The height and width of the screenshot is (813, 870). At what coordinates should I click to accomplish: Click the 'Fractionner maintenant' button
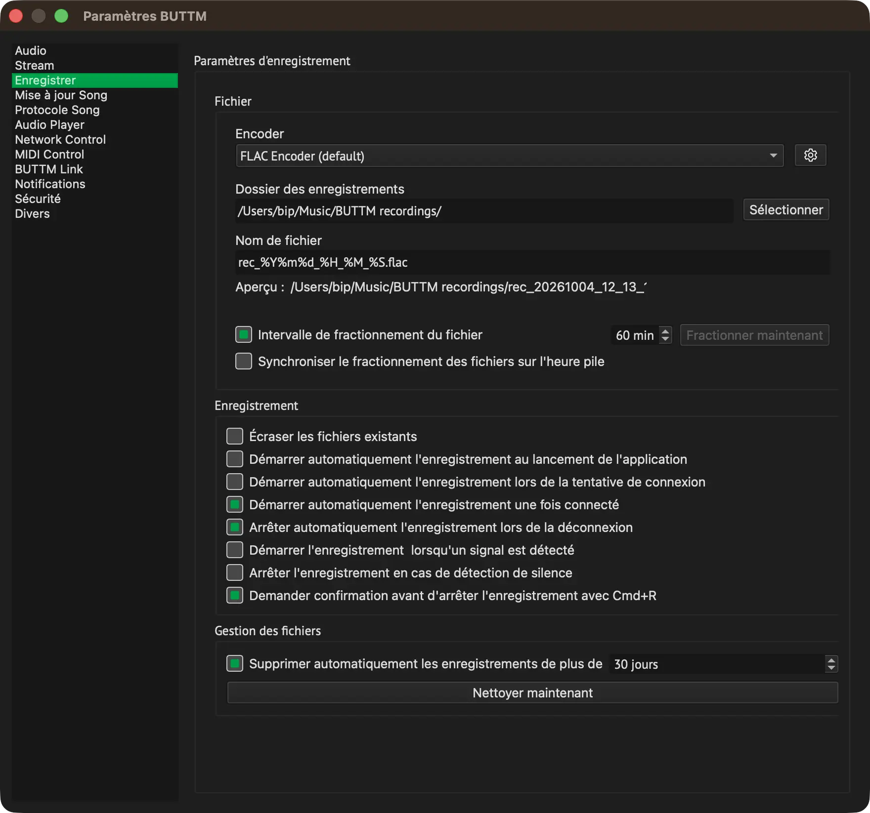754,335
